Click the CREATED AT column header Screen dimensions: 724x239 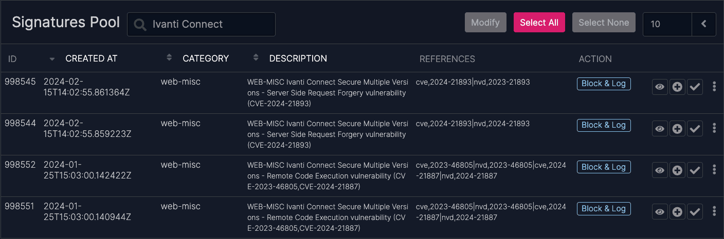(x=92, y=58)
